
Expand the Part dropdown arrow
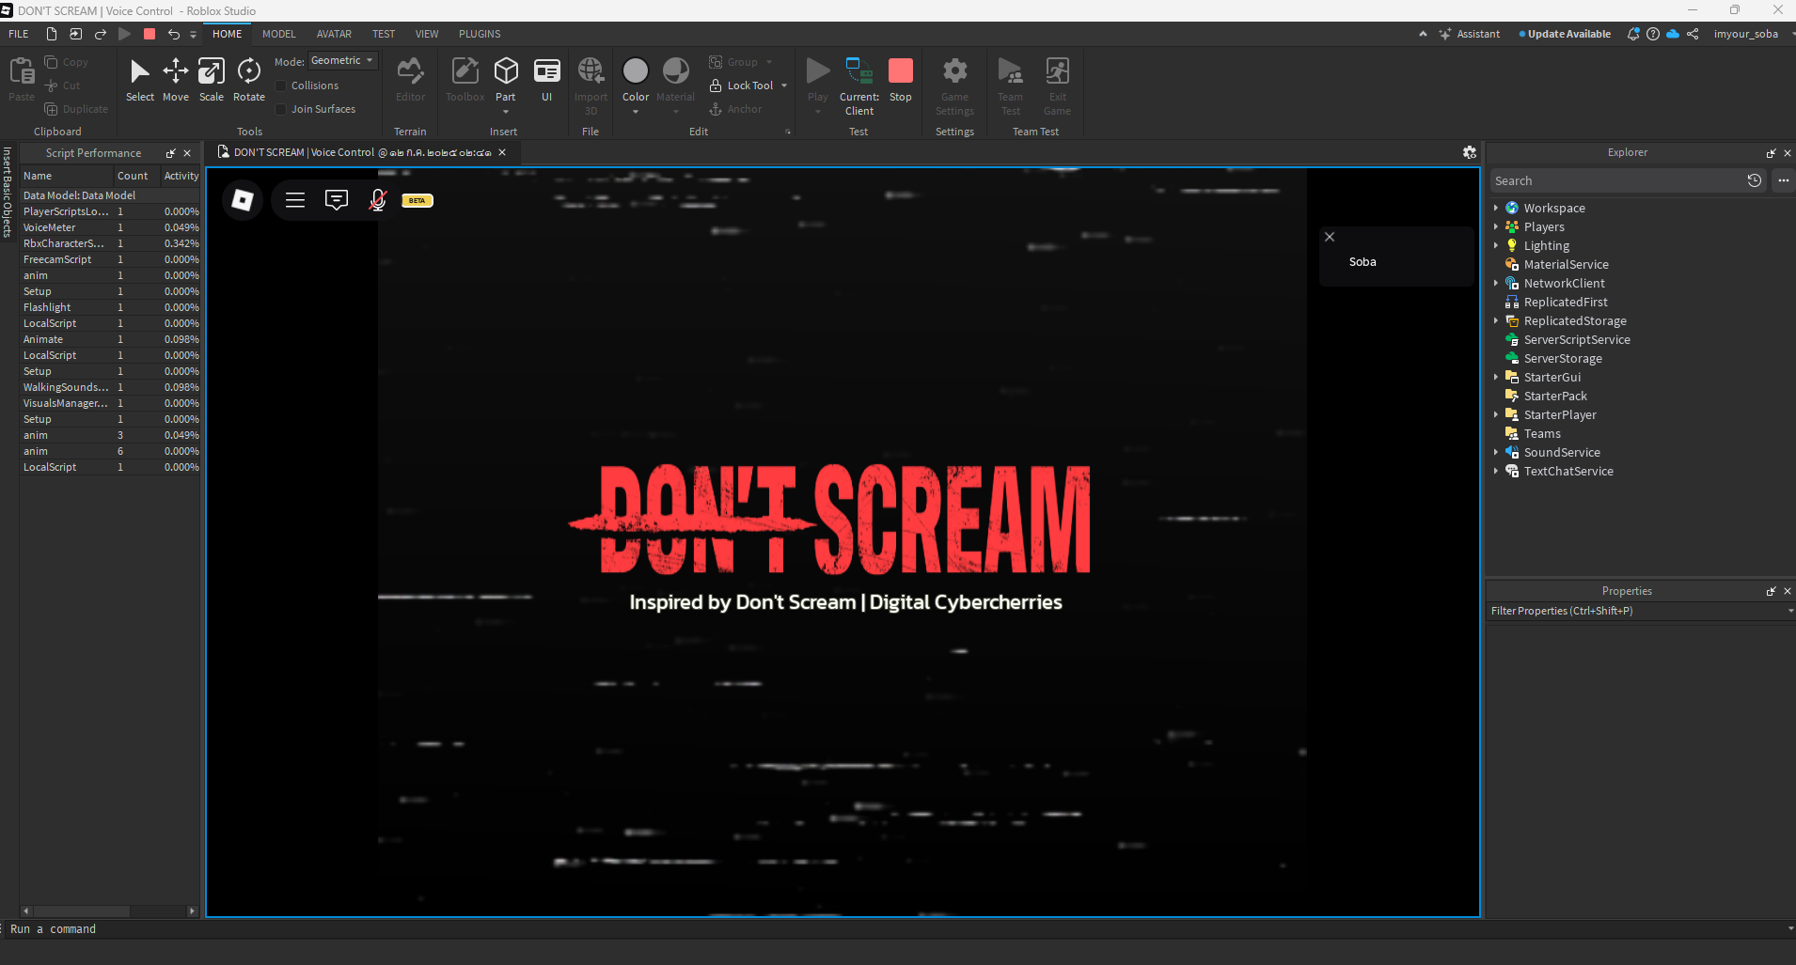pos(506,112)
